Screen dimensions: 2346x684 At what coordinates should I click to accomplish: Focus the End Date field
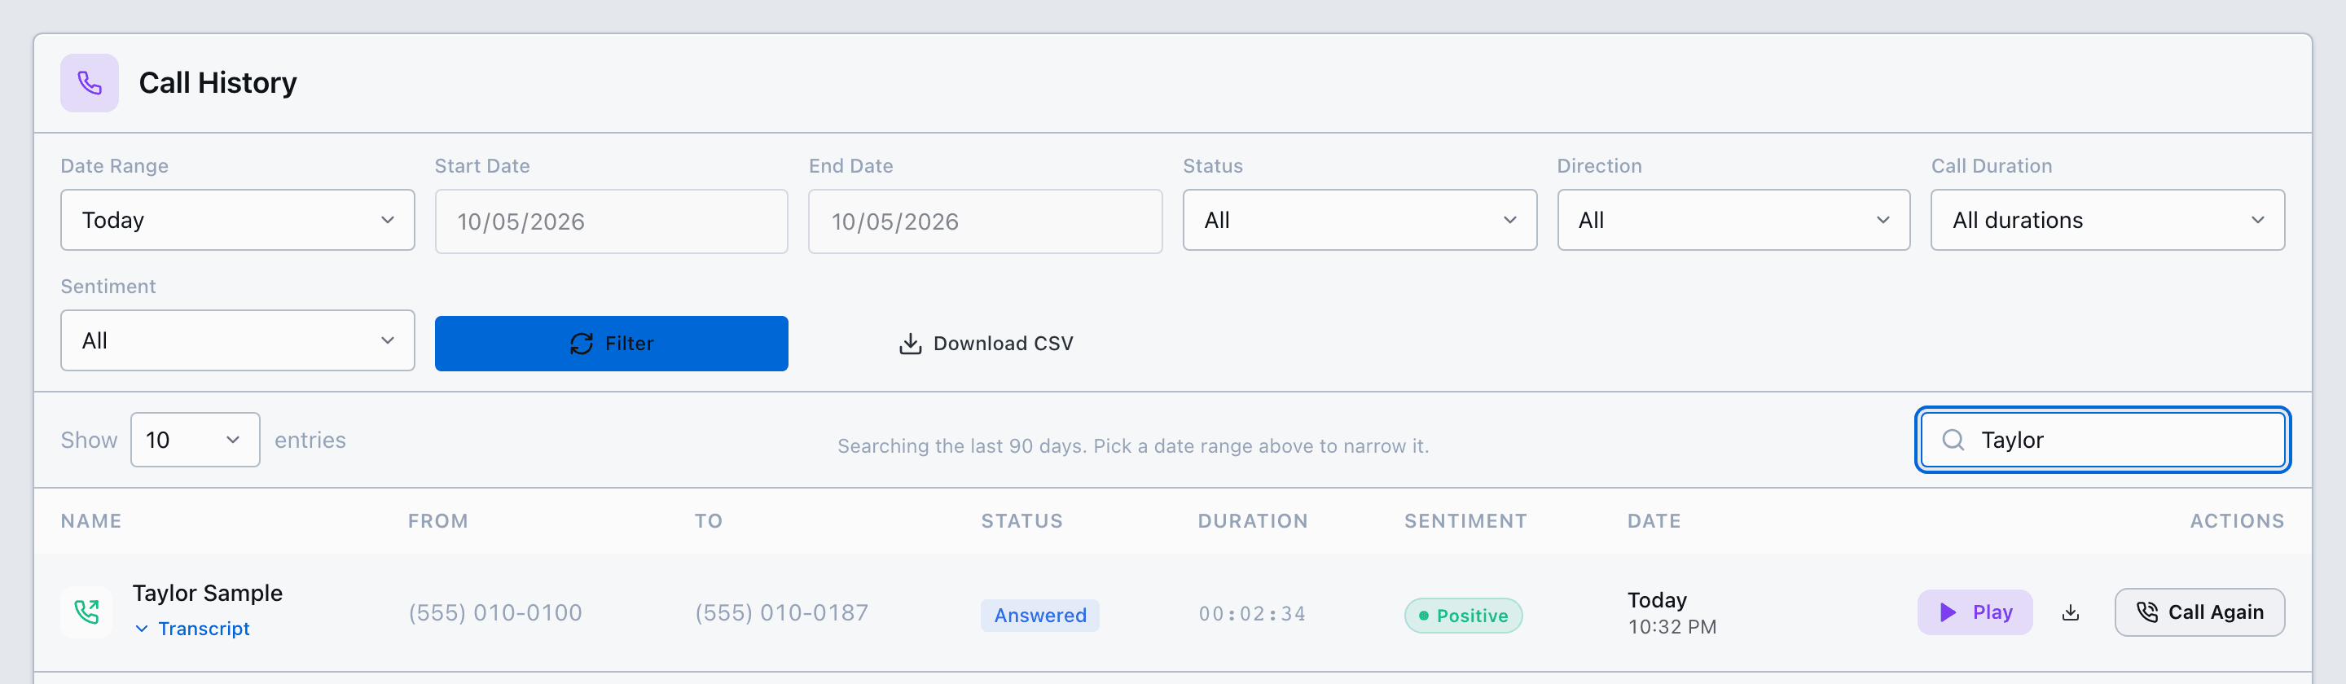pyautogui.click(x=985, y=221)
